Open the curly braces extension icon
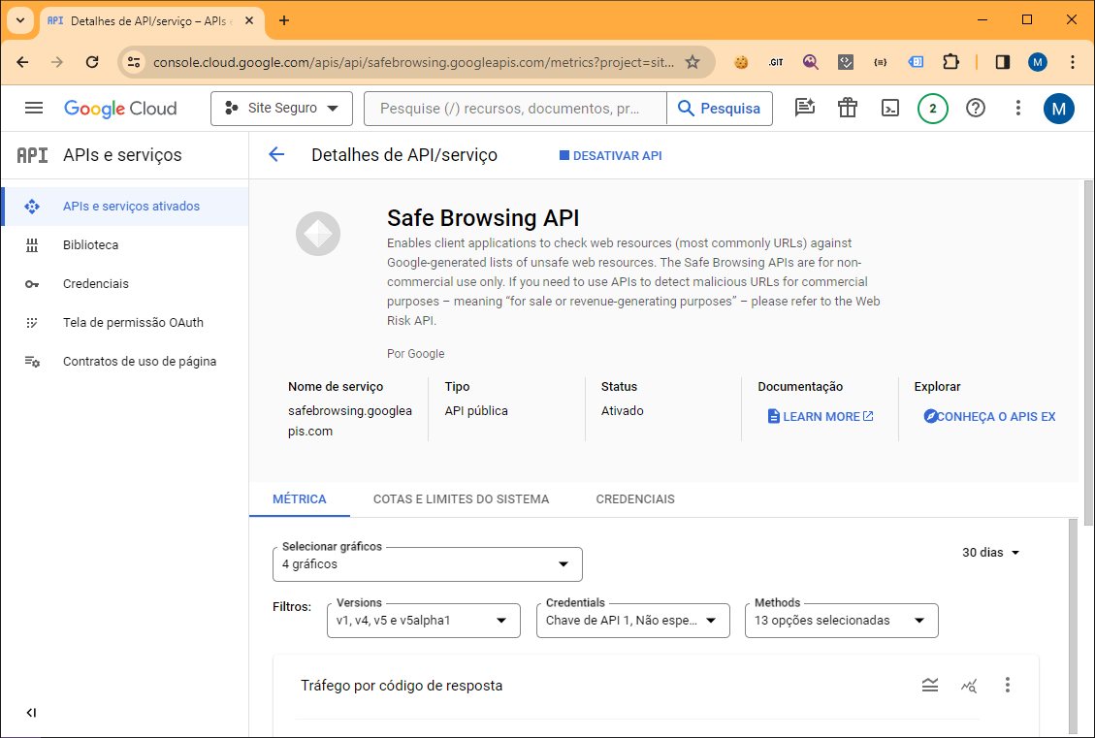Screen dimensions: 1095x738 [880, 62]
